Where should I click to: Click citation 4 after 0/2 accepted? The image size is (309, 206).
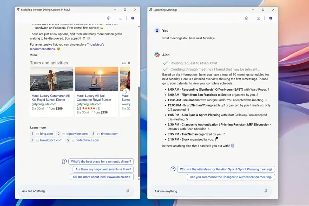click(188, 110)
